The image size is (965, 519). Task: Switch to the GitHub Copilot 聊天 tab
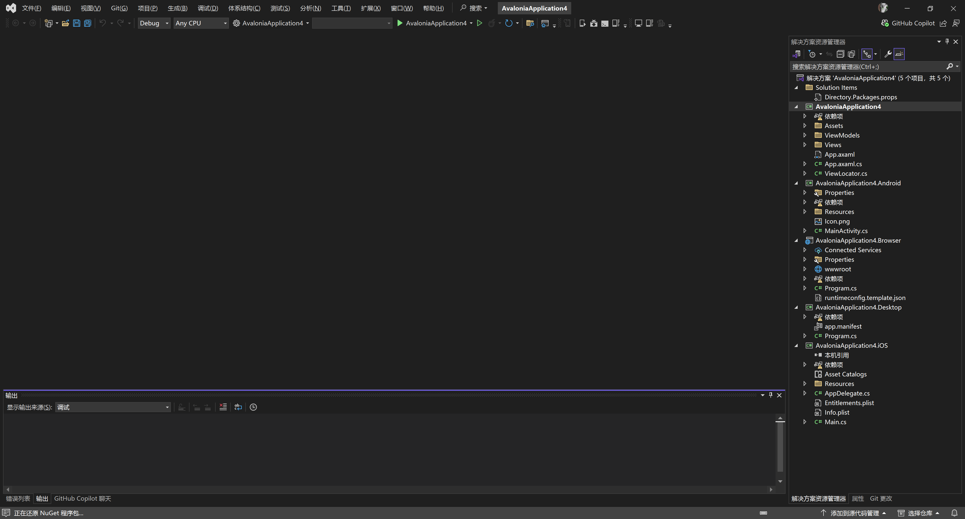coord(83,498)
